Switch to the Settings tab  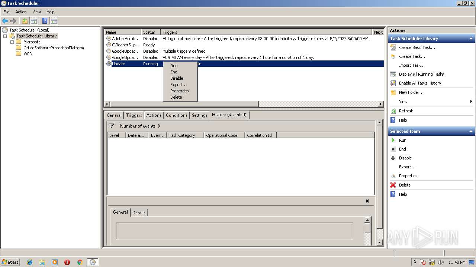(x=200, y=115)
